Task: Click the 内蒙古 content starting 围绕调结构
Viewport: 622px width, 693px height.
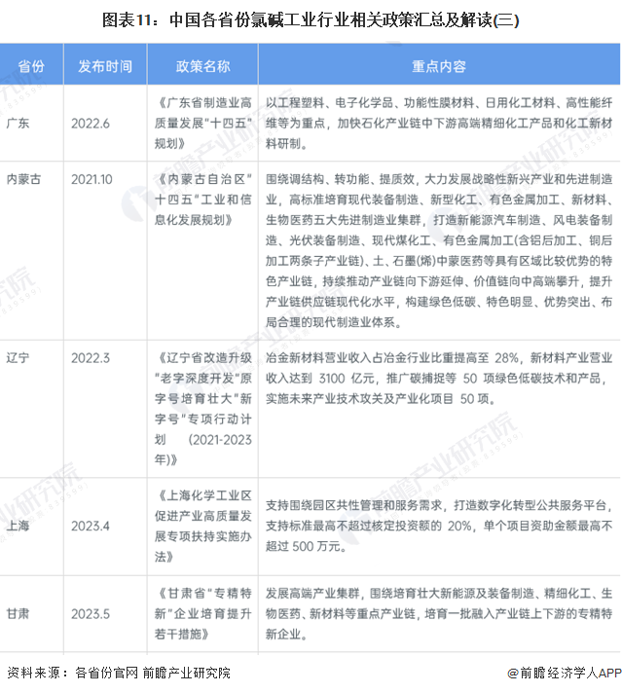Action: pyautogui.click(x=439, y=250)
